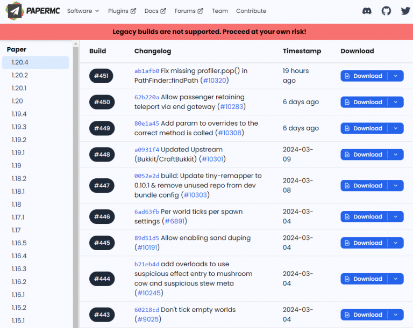Download build #450
The image size is (413, 328).
click(364, 102)
